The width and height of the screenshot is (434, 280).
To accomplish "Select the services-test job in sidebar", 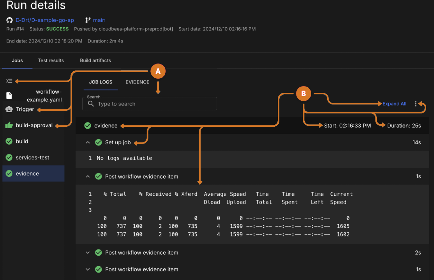I will 32,157.
